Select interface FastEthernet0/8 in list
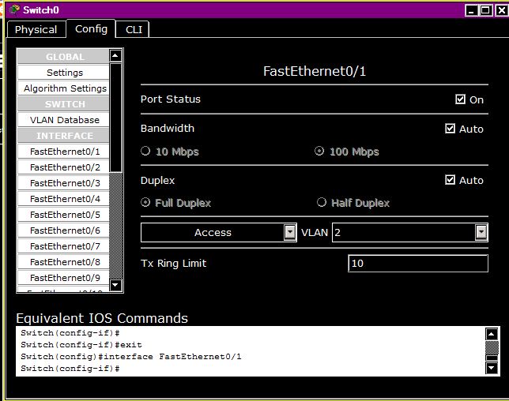The image size is (509, 401). (63, 262)
